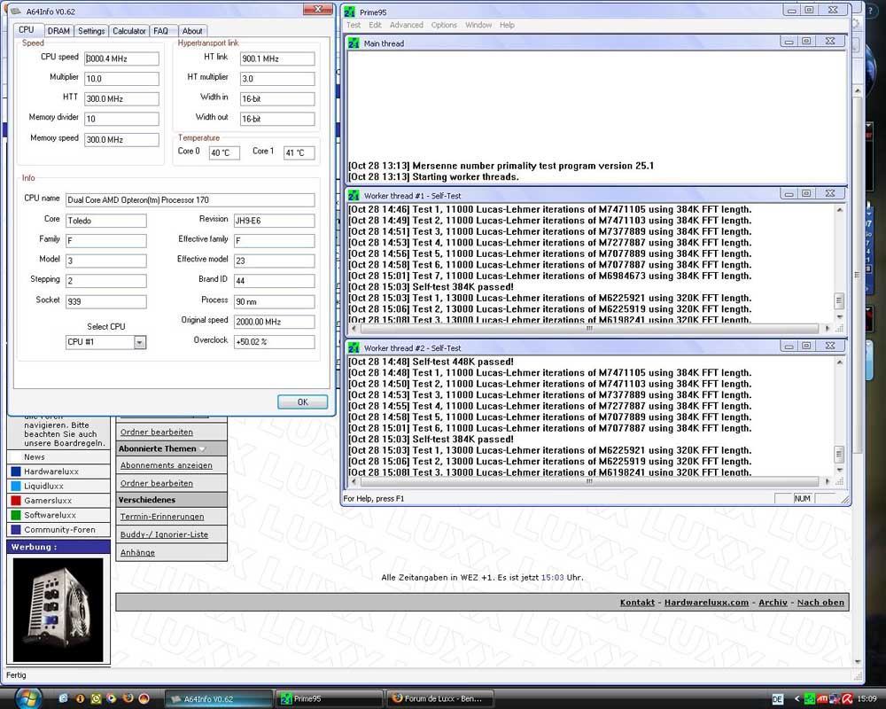Click the red Gamersluxx square icon
Image resolution: width=886 pixels, height=709 pixels.
point(16,501)
